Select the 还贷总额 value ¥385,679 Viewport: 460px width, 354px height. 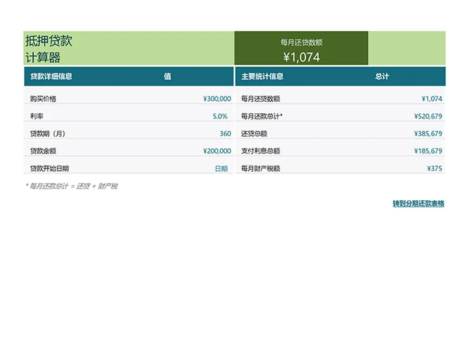(428, 134)
